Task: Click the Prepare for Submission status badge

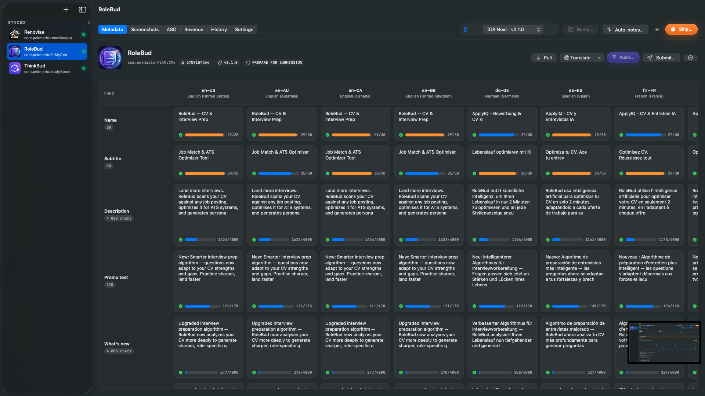Action: (274, 63)
